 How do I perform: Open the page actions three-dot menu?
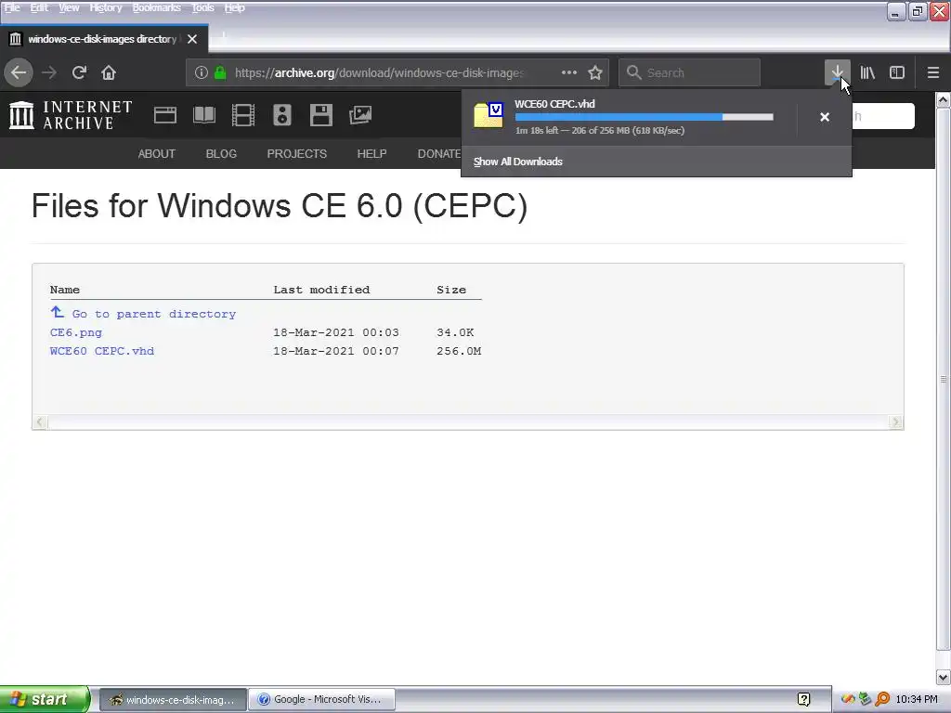point(569,72)
